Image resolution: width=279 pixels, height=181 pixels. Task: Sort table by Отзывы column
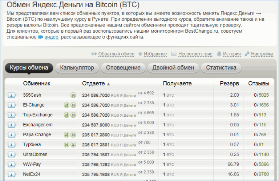point(258,84)
